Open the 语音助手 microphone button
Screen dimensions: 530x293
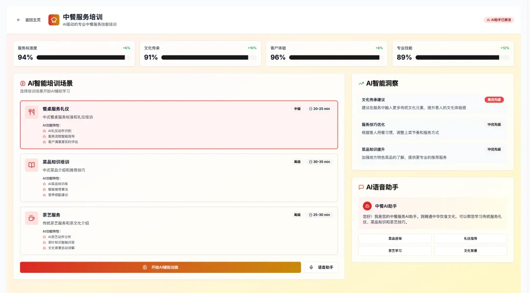pos(321,267)
